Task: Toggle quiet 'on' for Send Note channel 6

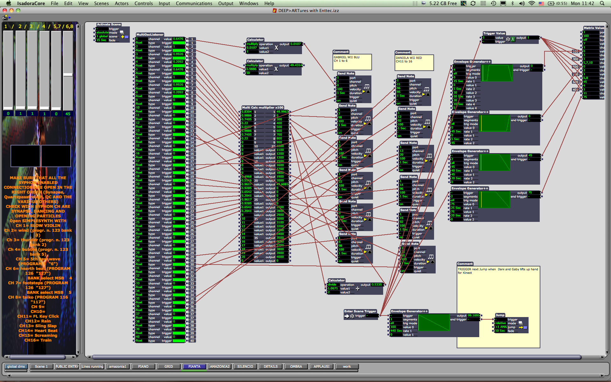Action: click(344, 261)
